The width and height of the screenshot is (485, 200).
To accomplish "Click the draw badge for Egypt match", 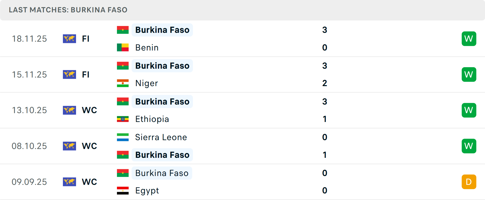I will [x=469, y=182].
